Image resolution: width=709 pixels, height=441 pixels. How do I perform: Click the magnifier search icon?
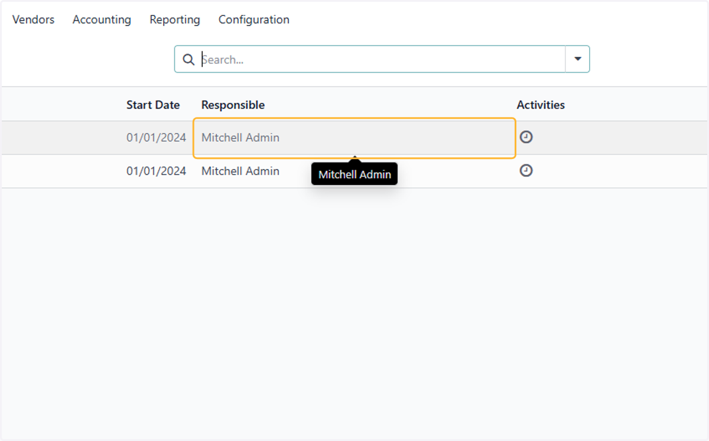(x=188, y=60)
